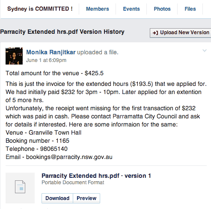
Task: Go to the Photos tab
Action: 162,9
